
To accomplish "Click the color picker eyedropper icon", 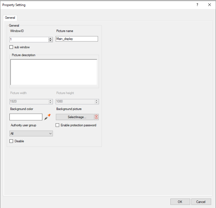I will (48, 117).
